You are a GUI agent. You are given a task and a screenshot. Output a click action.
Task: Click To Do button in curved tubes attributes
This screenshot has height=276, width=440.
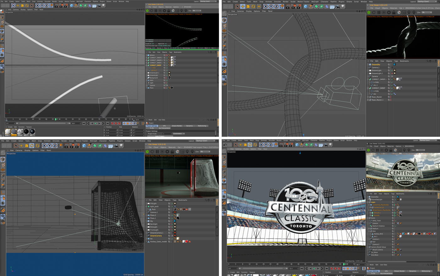(152, 128)
